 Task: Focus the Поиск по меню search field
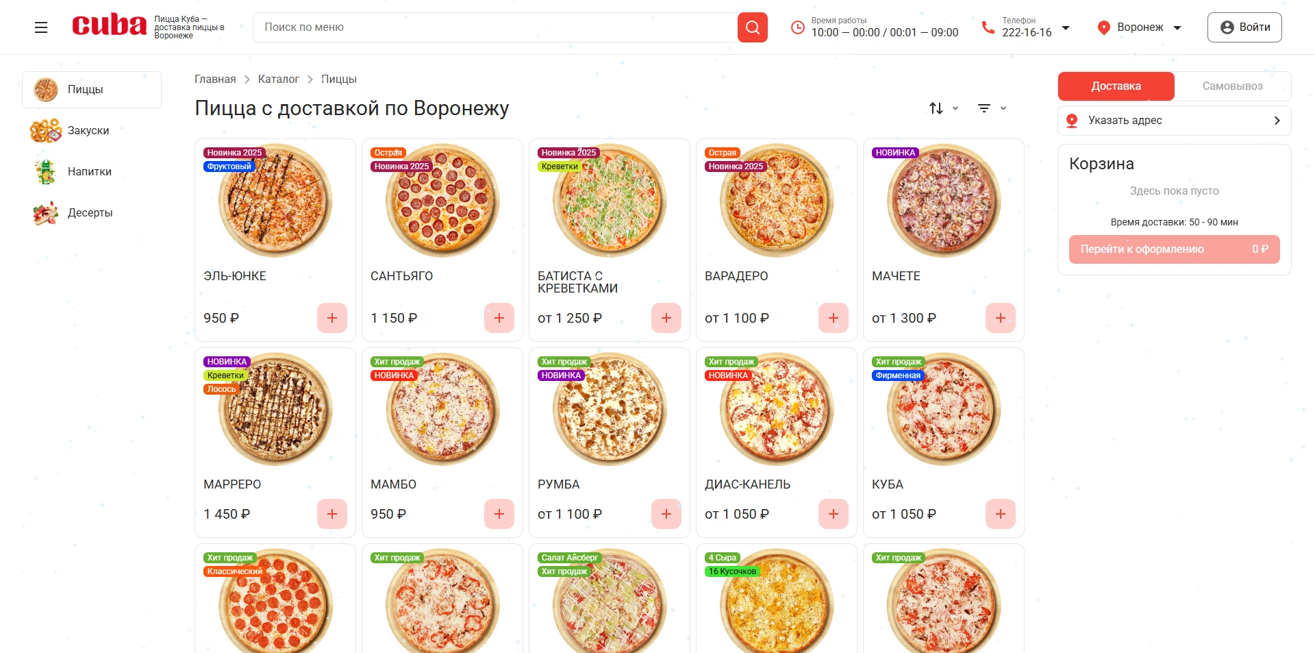pos(494,27)
